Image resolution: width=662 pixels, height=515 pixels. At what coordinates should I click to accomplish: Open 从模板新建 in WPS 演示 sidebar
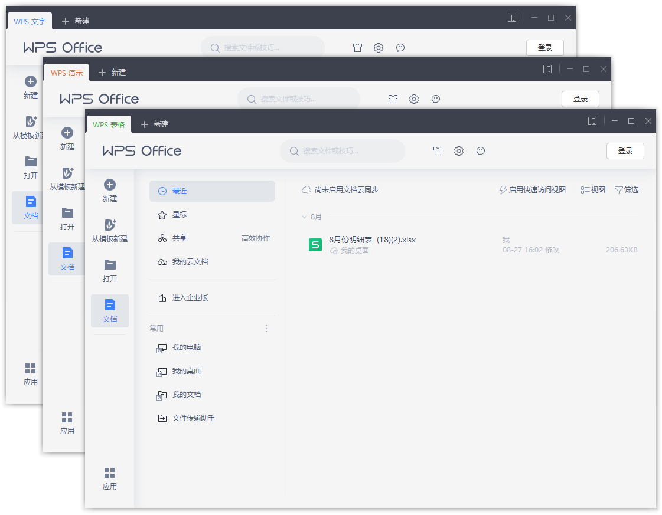point(67,178)
